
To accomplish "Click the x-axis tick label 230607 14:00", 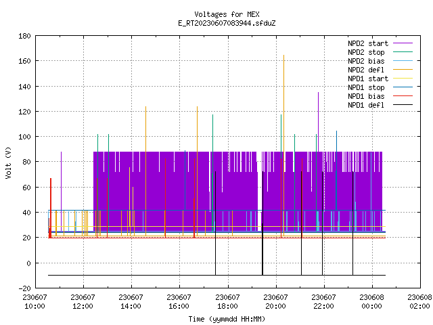I will (x=131, y=302).
